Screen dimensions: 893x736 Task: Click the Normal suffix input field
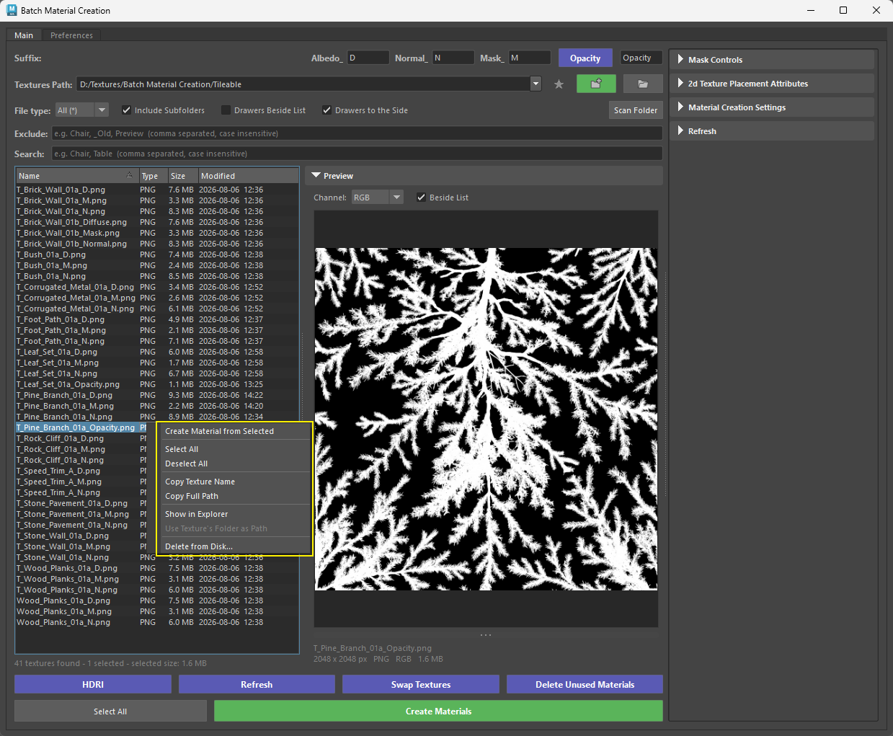pos(453,58)
